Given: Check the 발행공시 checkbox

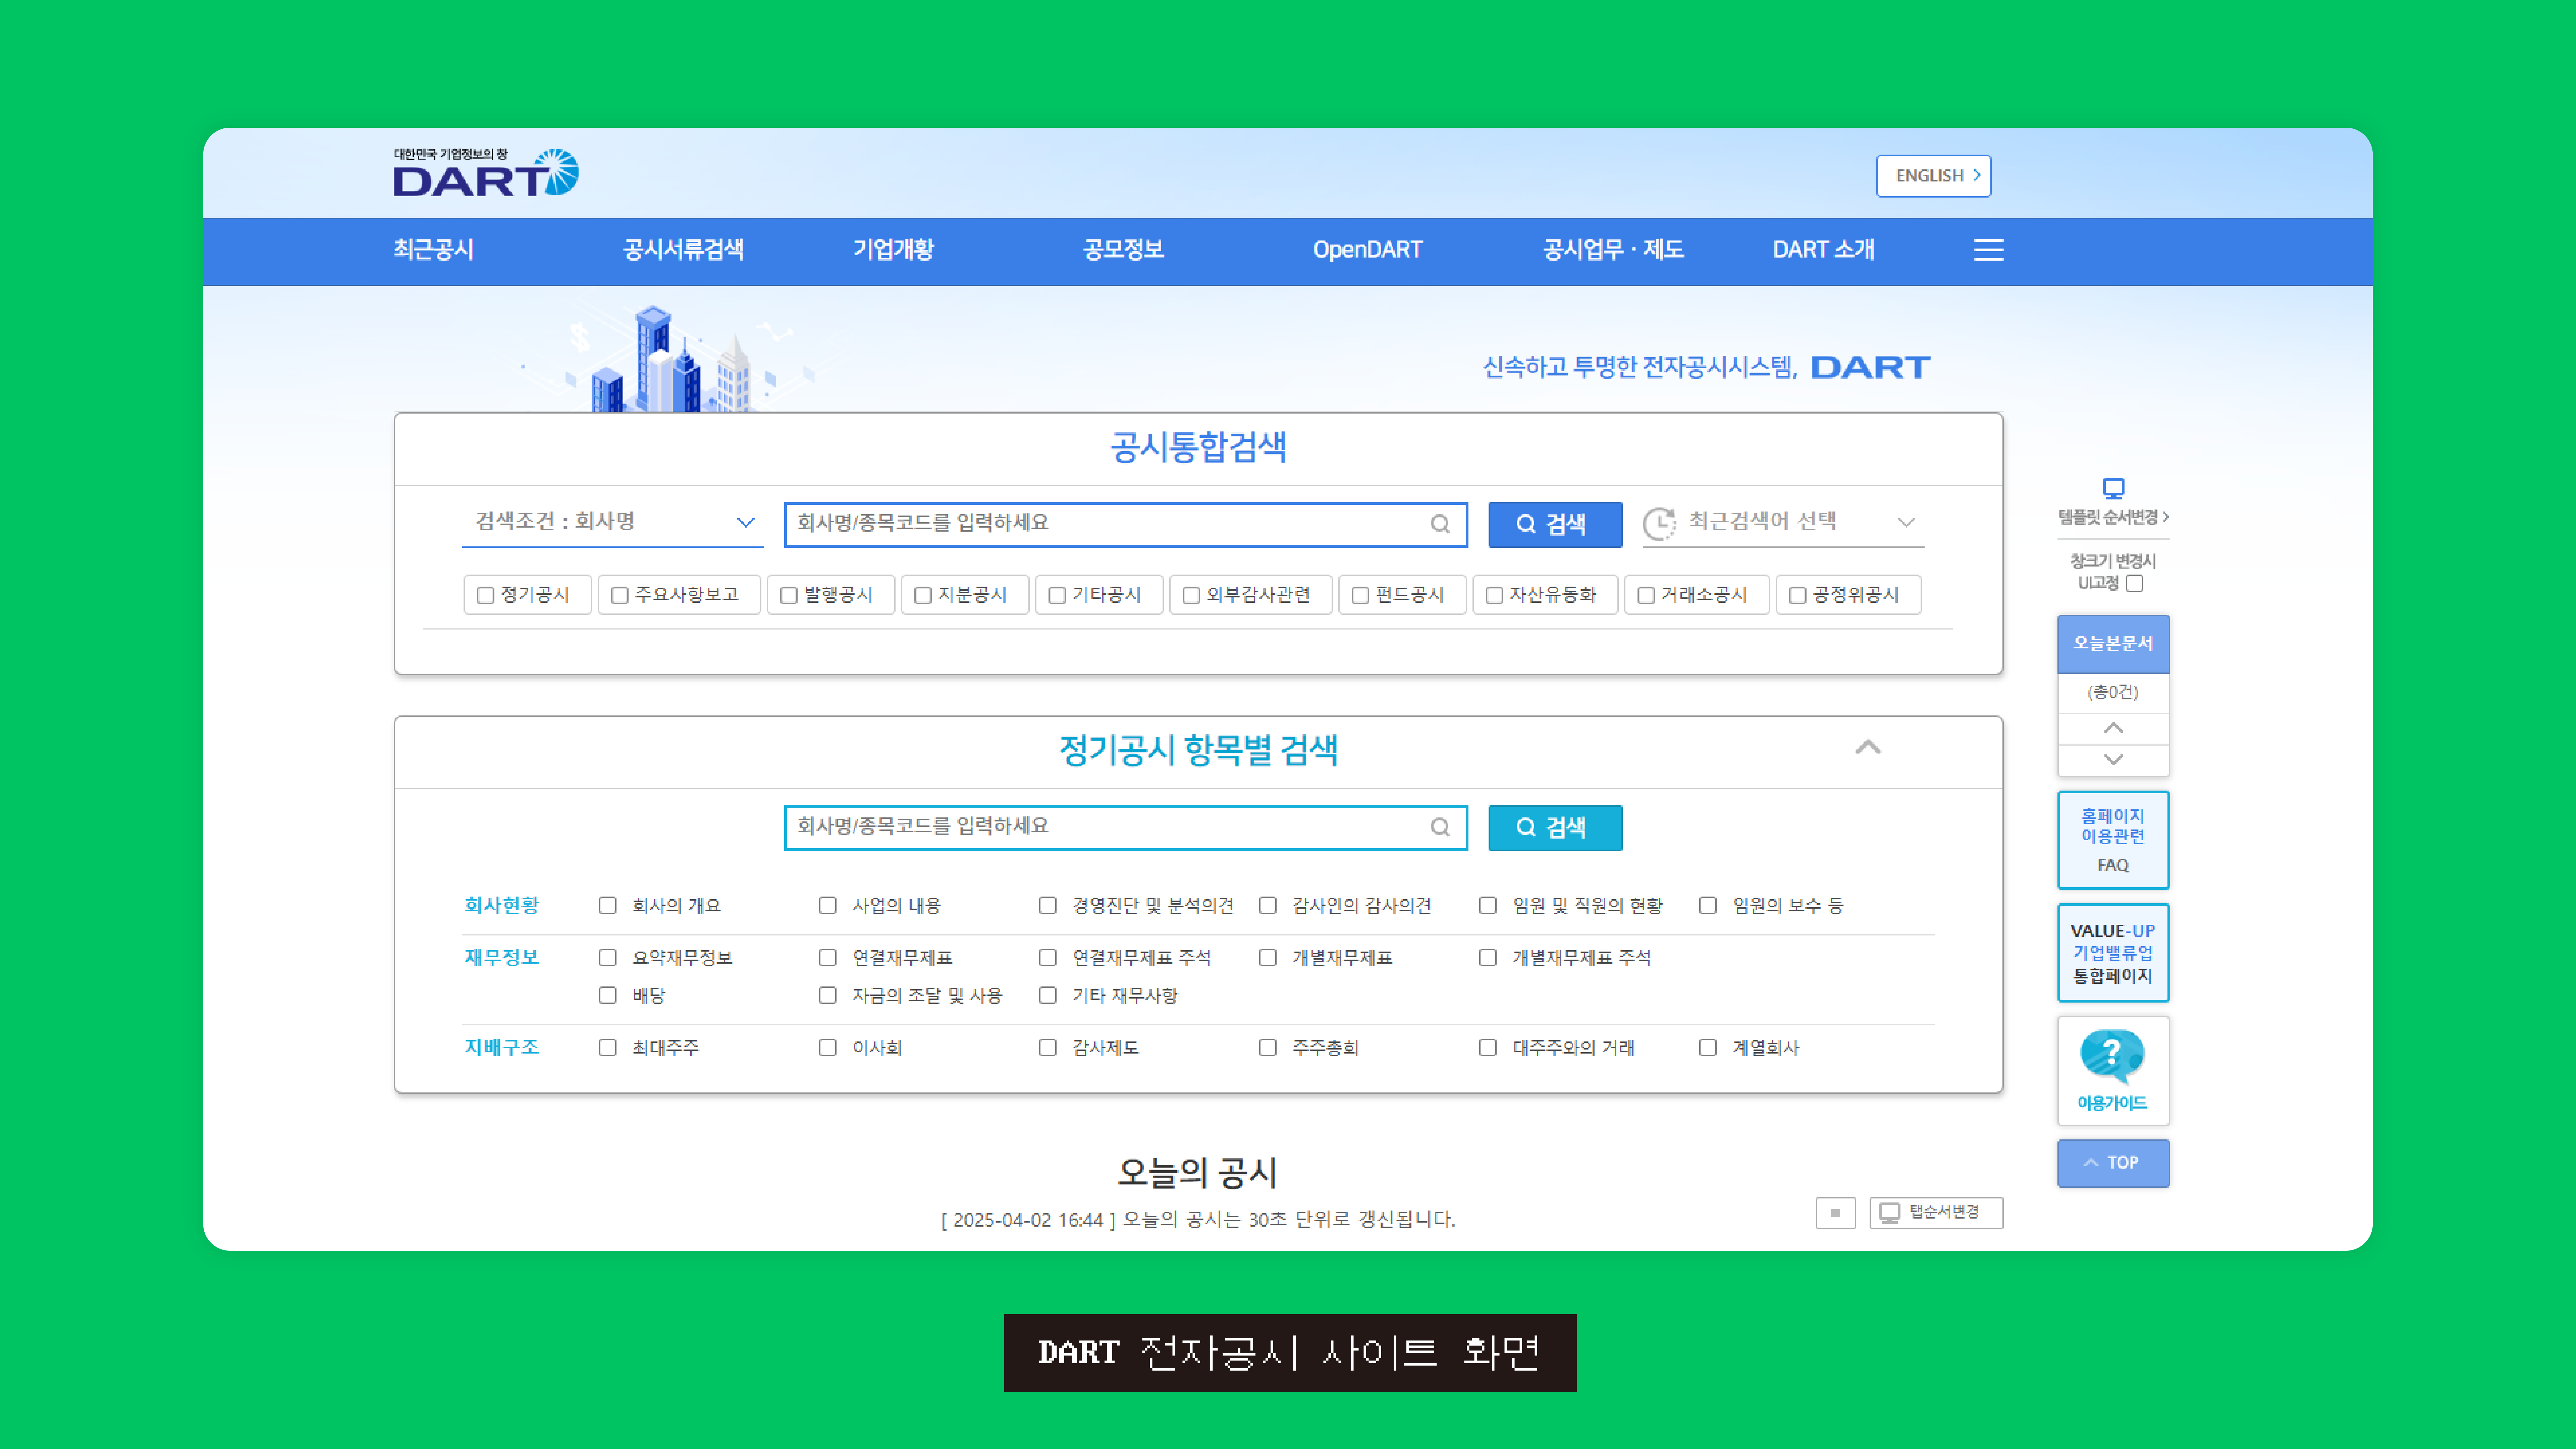Looking at the screenshot, I should click(789, 595).
